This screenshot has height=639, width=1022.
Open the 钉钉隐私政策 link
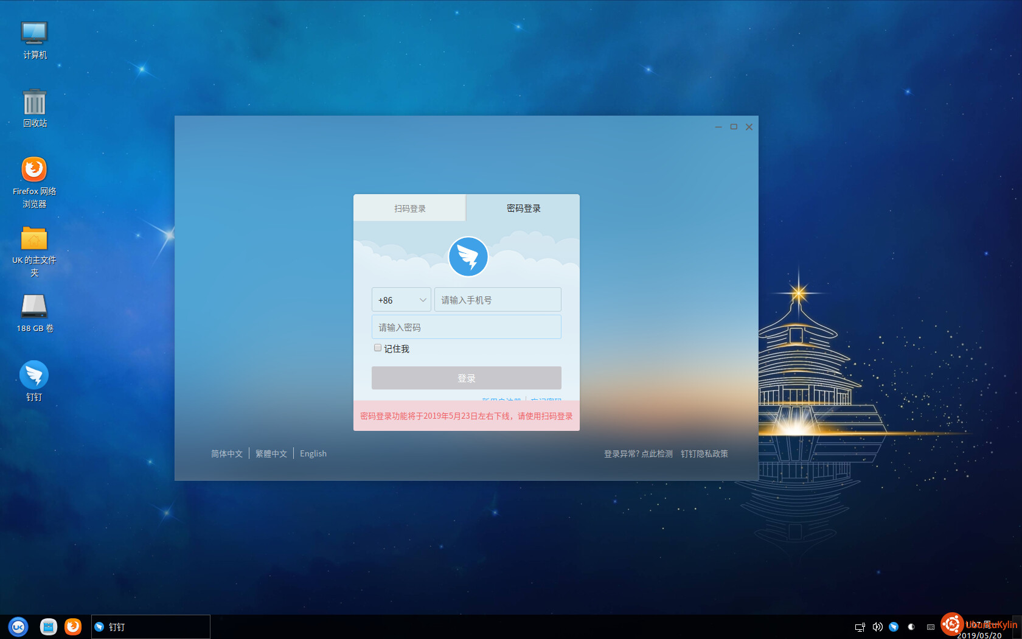[x=704, y=454]
